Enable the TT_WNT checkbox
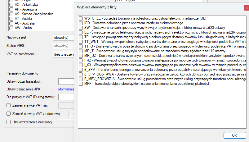The height and width of the screenshot is (142, 249). click(81, 42)
